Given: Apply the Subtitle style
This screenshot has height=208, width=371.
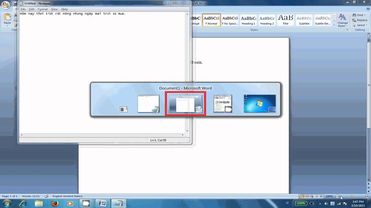Looking at the screenshot, I should pos(304,20).
